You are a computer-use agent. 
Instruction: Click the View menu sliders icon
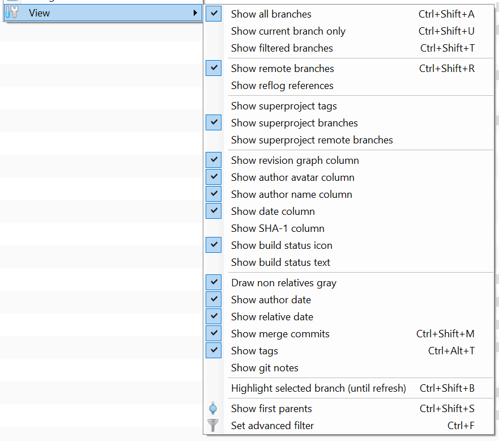tap(11, 12)
